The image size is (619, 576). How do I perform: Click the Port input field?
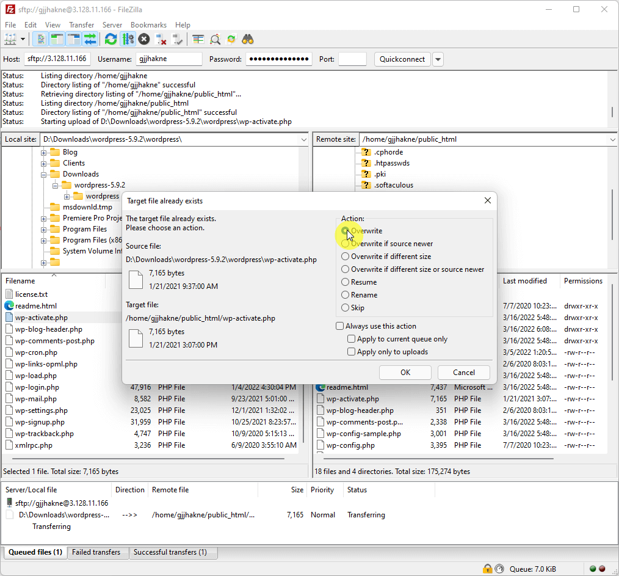pyautogui.click(x=352, y=59)
